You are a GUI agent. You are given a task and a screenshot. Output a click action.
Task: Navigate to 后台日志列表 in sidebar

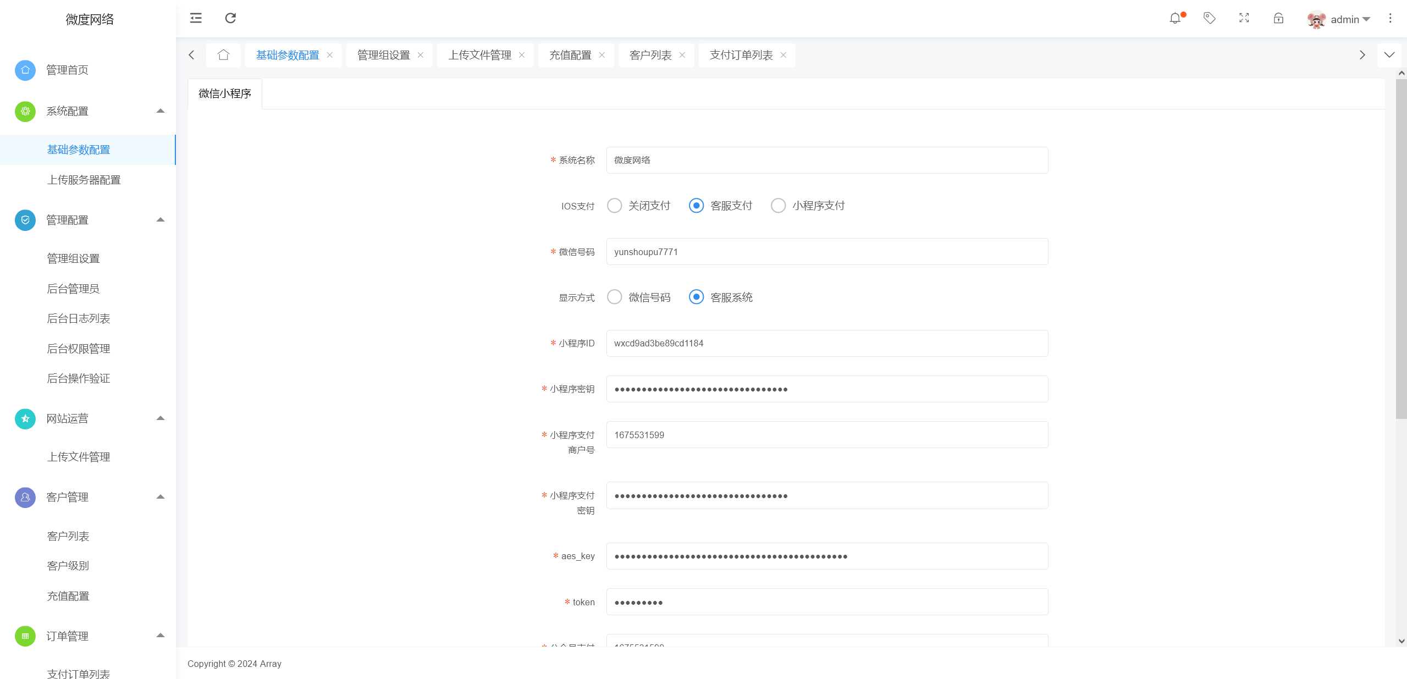click(x=78, y=318)
